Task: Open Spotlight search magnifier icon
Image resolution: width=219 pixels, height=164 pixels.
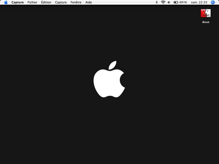Action: click(213, 2)
